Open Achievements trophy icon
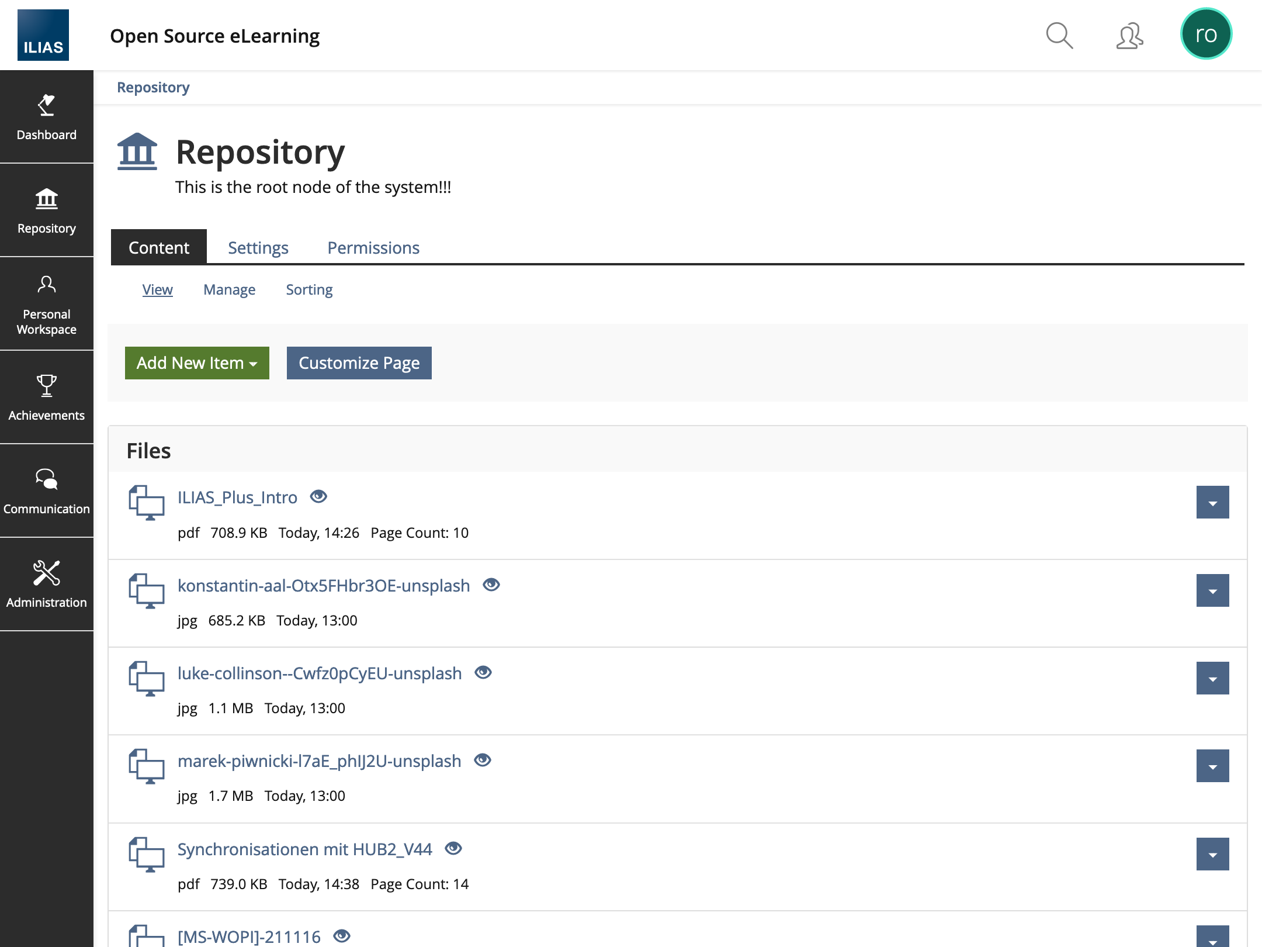The width and height of the screenshot is (1262, 947). pyautogui.click(x=47, y=386)
